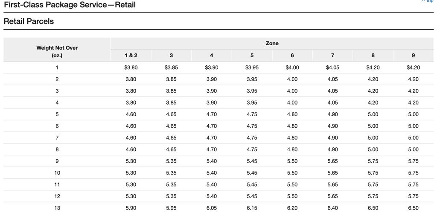Click weight value 12 in first column
Screen dimensions: 437x222
(x=57, y=196)
